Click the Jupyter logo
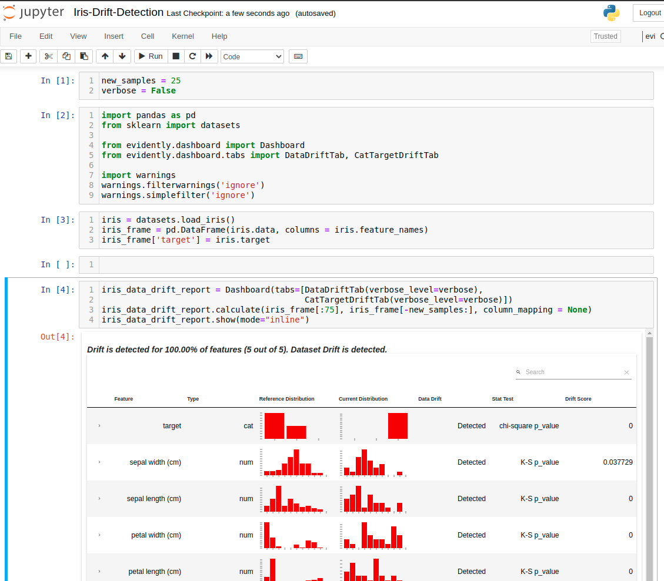Screen dimensions: 664x581 (34, 12)
